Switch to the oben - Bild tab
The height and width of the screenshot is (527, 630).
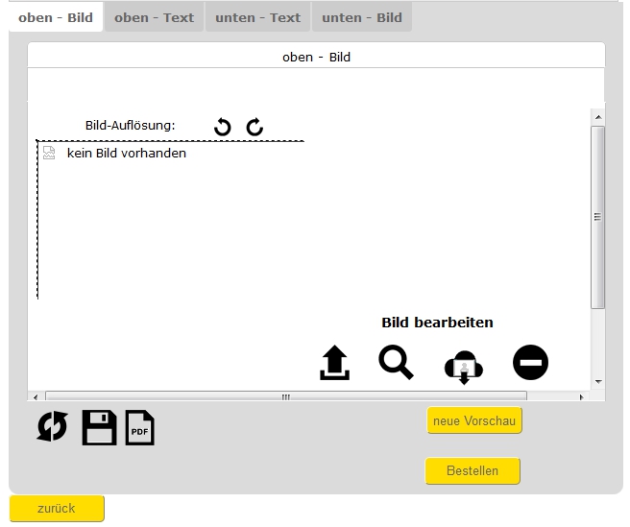click(56, 17)
